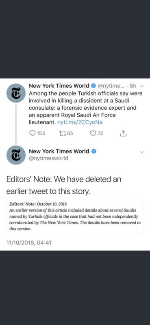This screenshot has height=325, width=150.
Task: Tap the retweet icon with 65
Action: (x=63, y=134)
